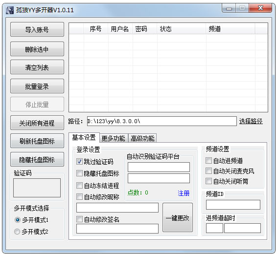Click the 路径 input field
This screenshot has width=277, height=256.
[162, 121]
